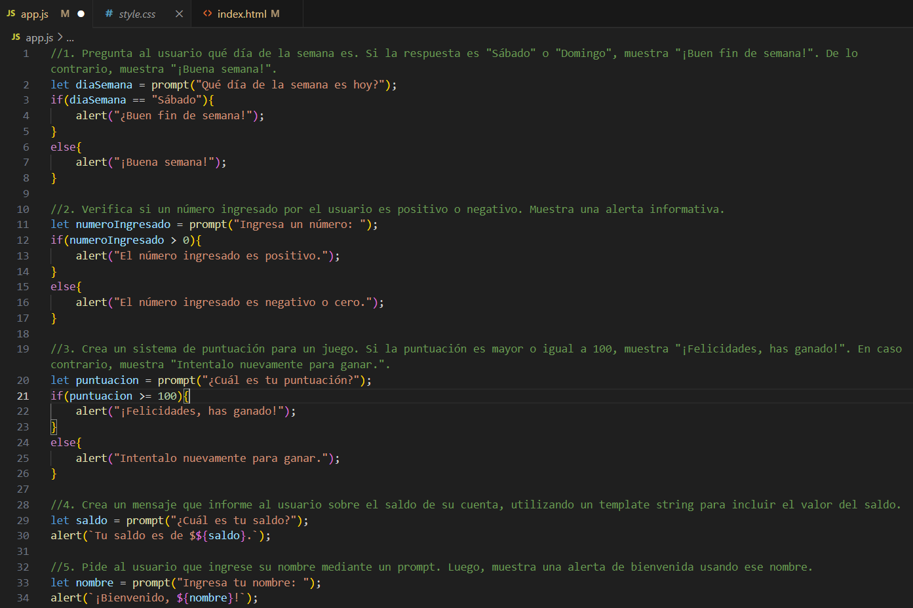The image size is (913, 608).
Task: Click the else keyword on line 24
Action: (x=64, y=443)
